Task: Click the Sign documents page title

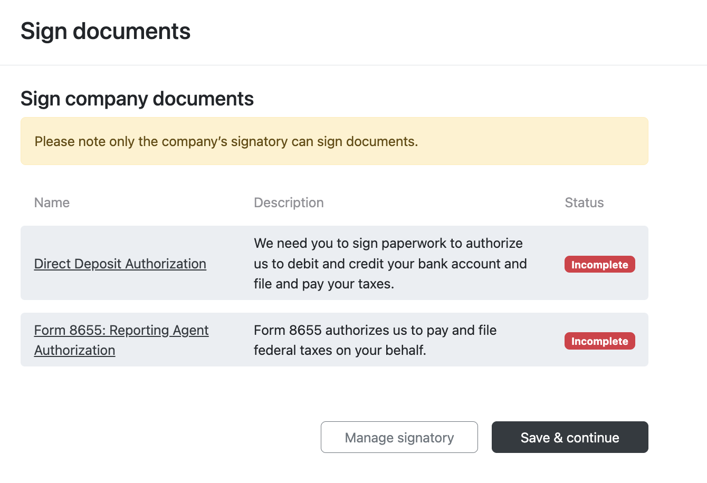Action: tap(106, 31)
